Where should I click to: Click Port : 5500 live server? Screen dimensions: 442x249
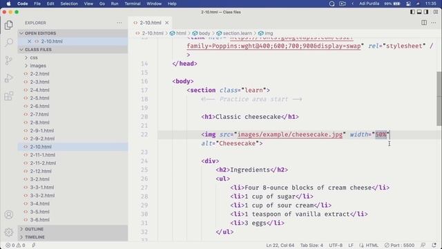click(x=399, y=246)
